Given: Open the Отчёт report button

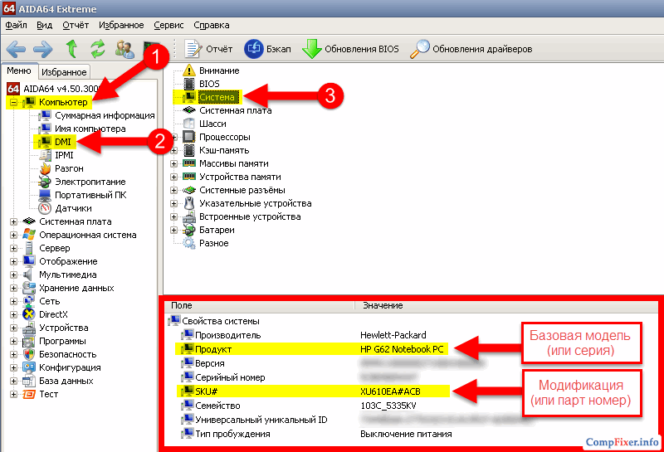Looking at the screenshot, I should tap(208, 49).
